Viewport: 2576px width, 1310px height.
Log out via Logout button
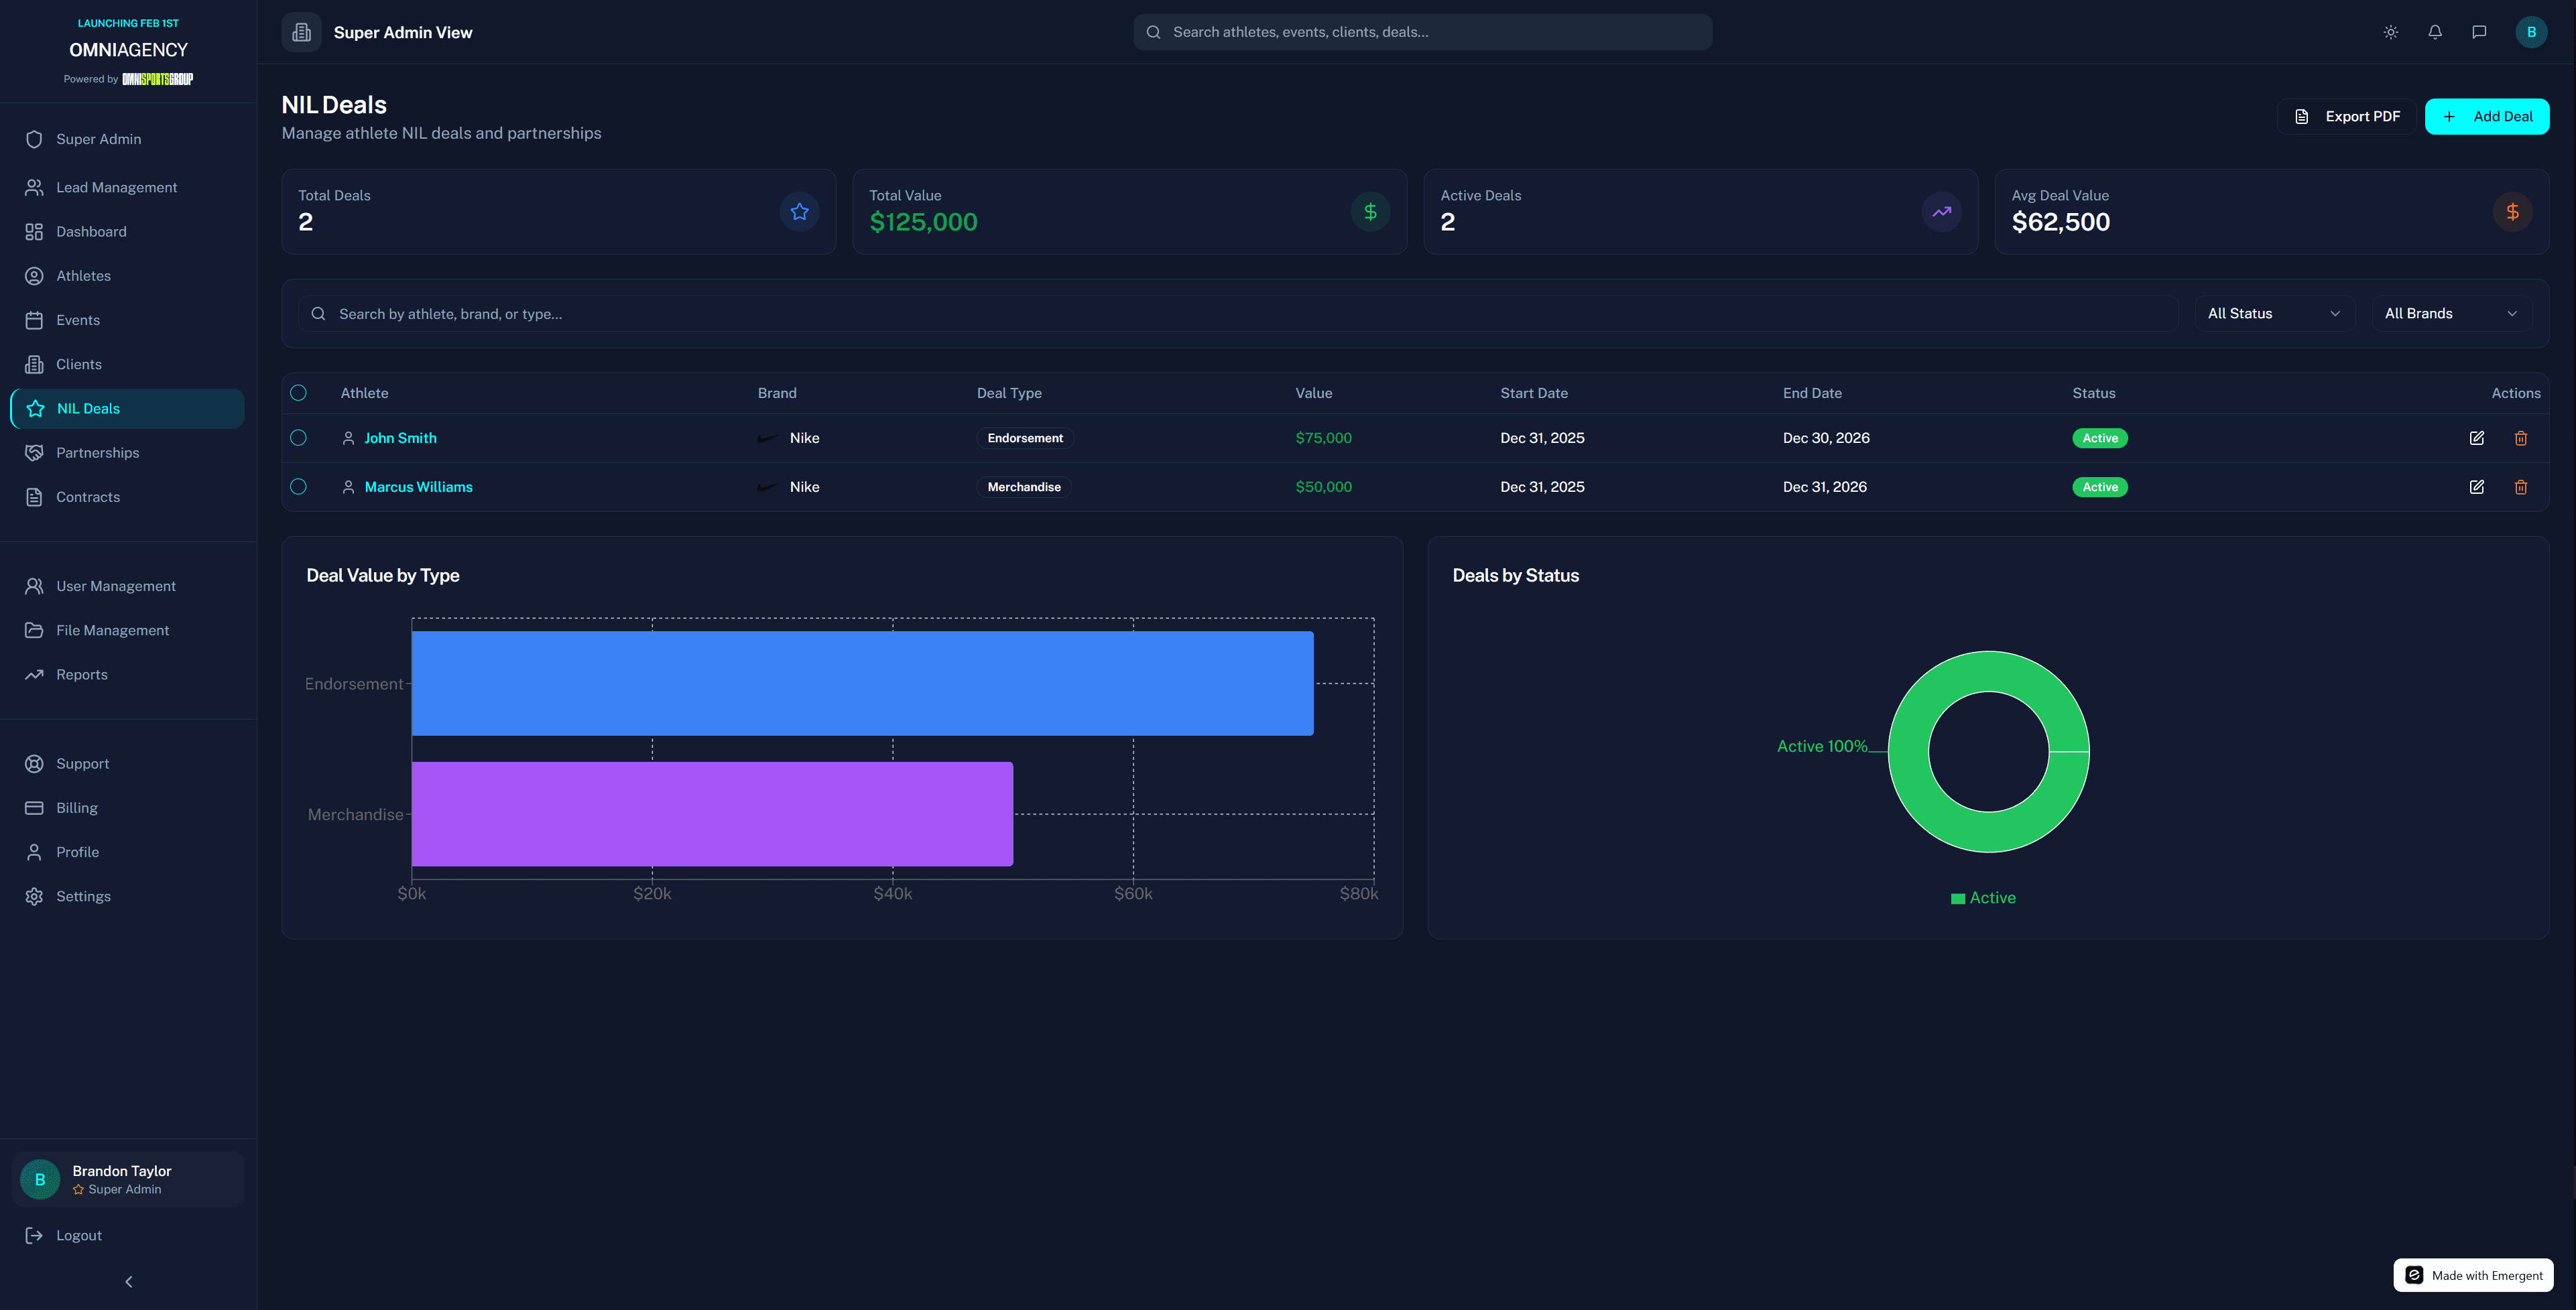point(127,1236)
